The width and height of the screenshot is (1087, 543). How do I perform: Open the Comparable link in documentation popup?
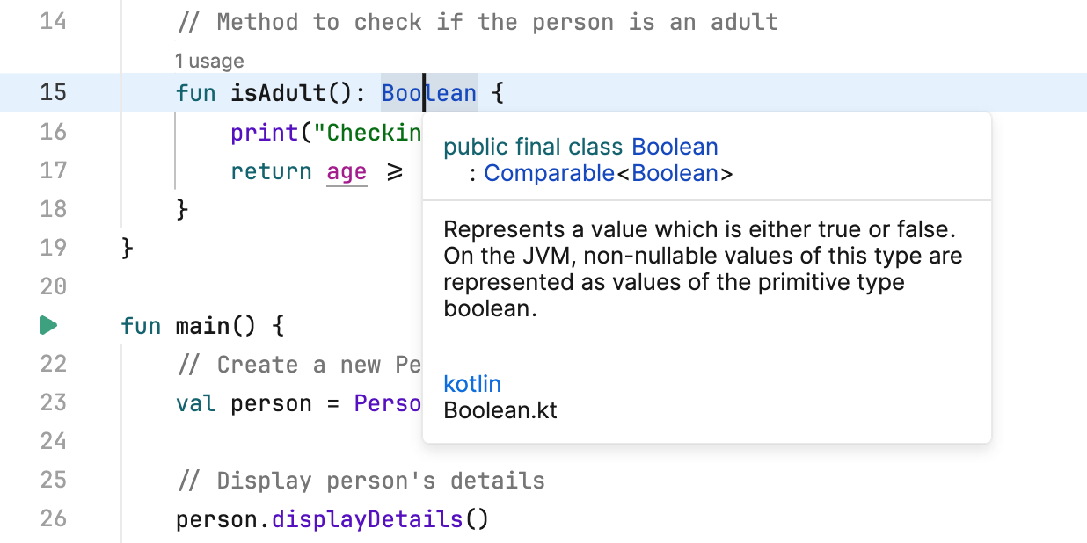point(549,173)
